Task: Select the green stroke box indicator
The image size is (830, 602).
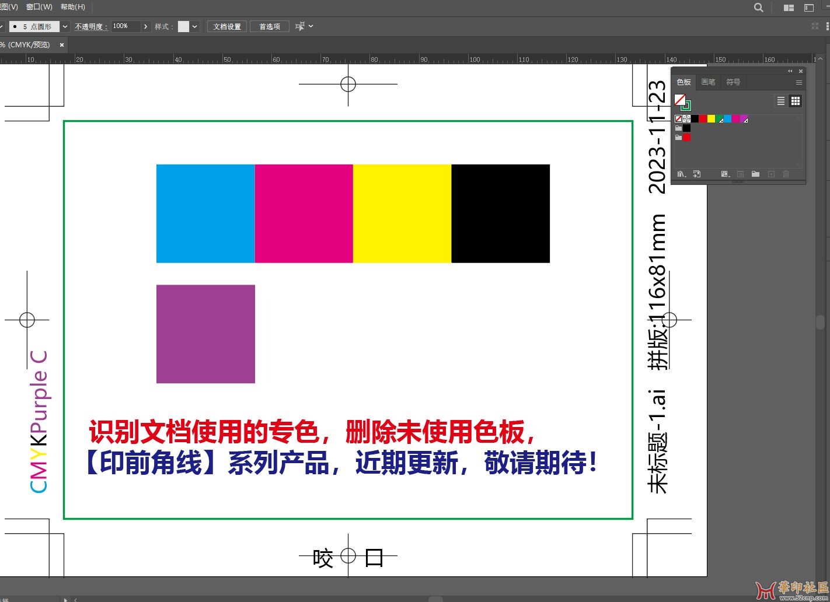Action: click(687, 108)
